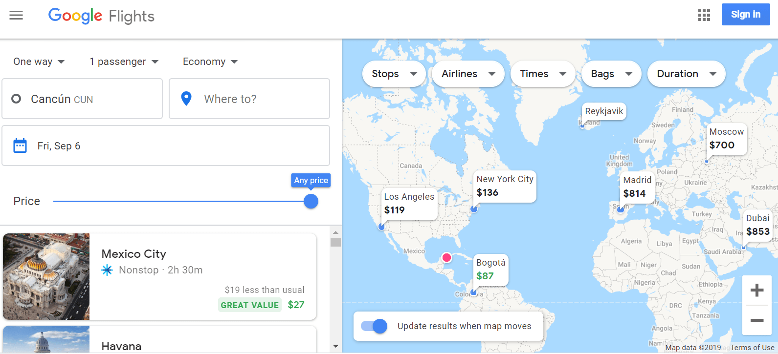Click the calendar icon beside the date
Screen dimensions: 778x354
20,146
